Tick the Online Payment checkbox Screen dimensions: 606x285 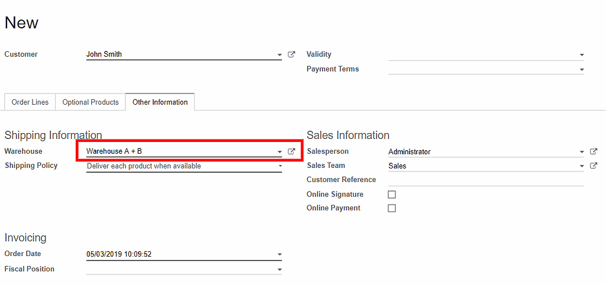pos(391,208)
